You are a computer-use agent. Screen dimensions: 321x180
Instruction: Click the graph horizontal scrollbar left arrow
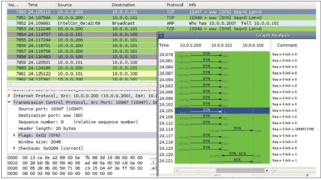pyautogui.click(x=176, y=171)
